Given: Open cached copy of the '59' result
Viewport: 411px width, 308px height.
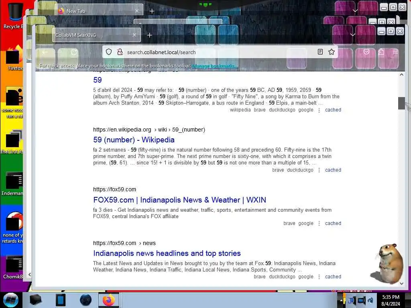Looking at the screenshot, I should (333, 110).
